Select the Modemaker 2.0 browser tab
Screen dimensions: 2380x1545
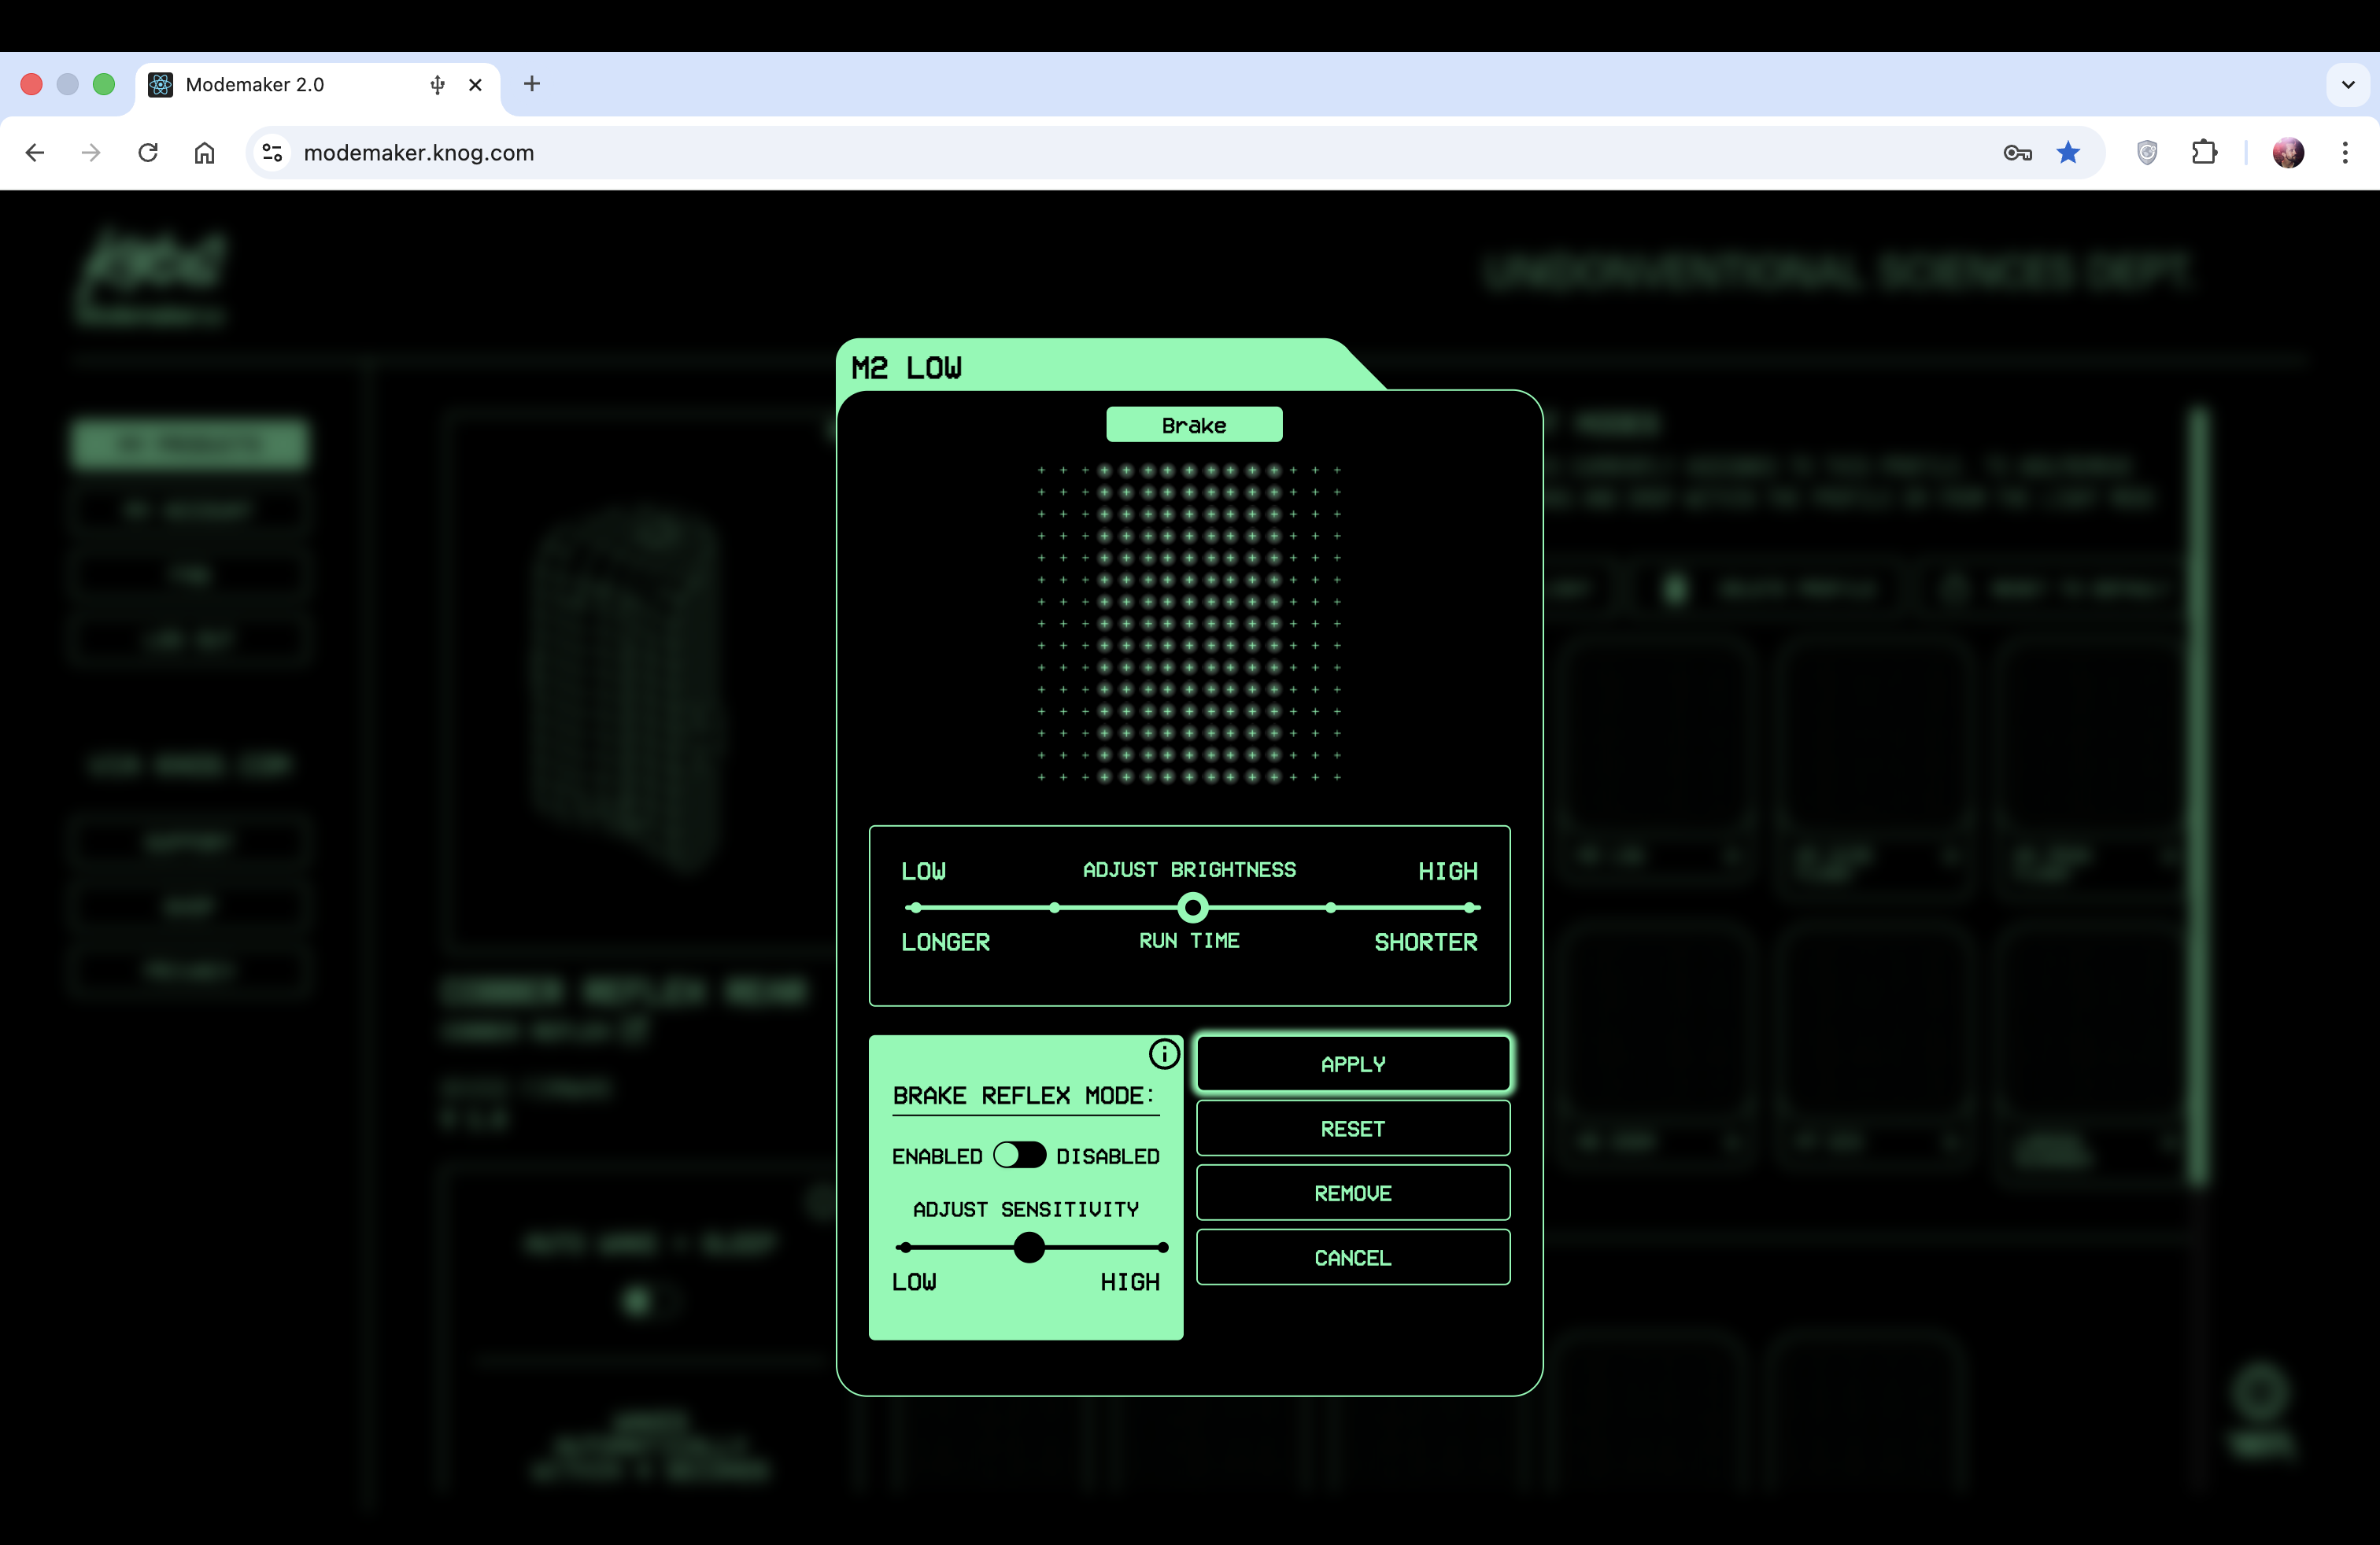(255, 85)
